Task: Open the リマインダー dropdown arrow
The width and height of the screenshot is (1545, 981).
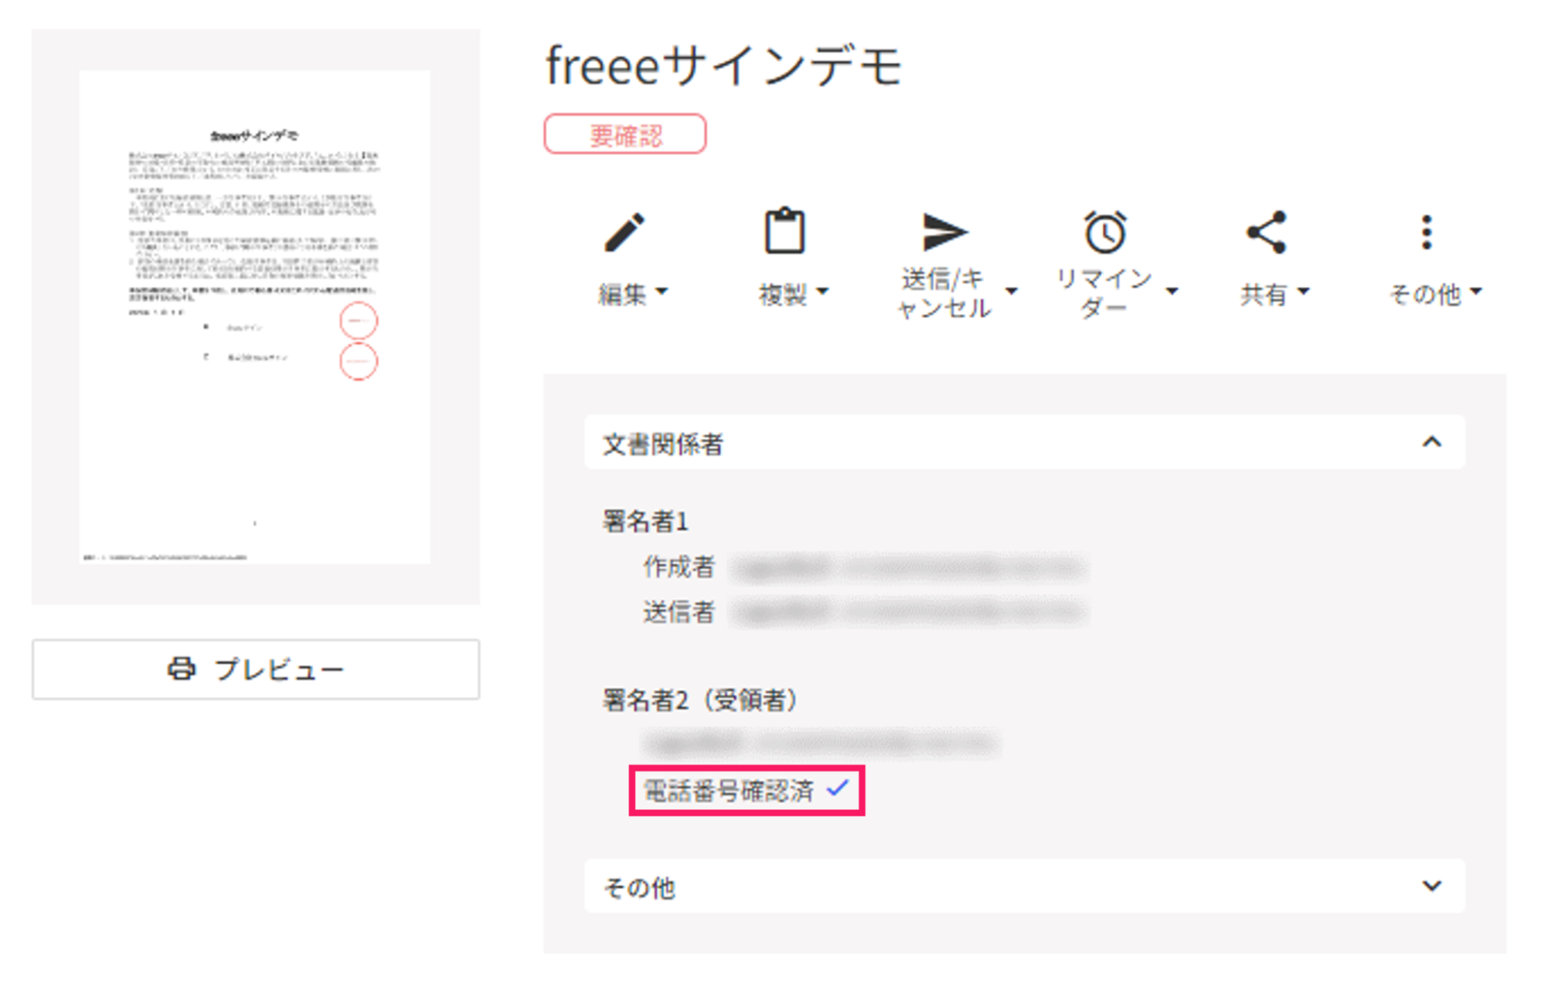Action: point(1172,291)
